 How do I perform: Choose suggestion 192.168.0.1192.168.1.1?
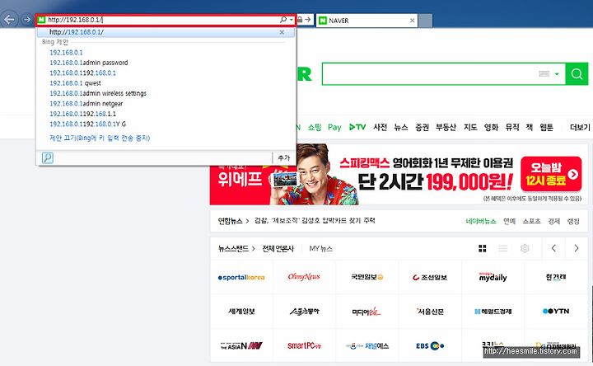83,114
